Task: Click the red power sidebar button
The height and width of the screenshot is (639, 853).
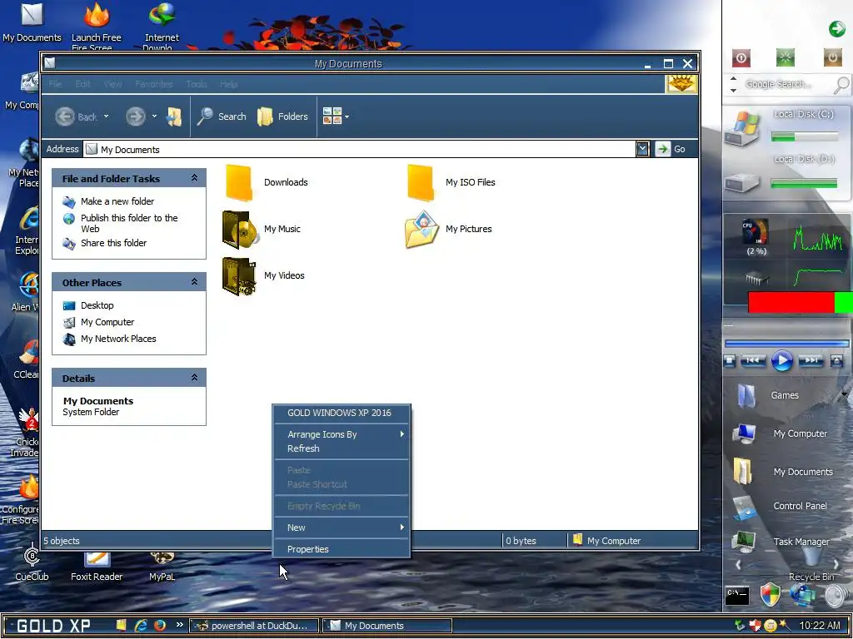Action: click(x=741, y=57)
